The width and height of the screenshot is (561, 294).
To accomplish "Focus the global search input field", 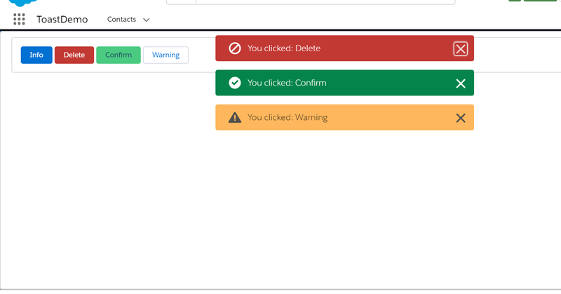I will [325, 2].
